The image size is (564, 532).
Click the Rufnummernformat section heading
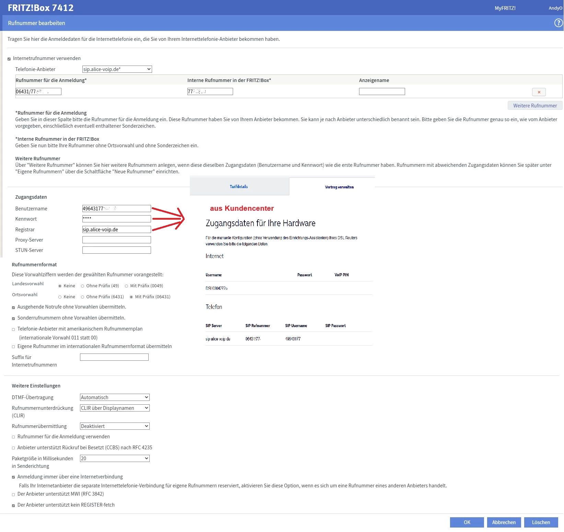[34, 265]
